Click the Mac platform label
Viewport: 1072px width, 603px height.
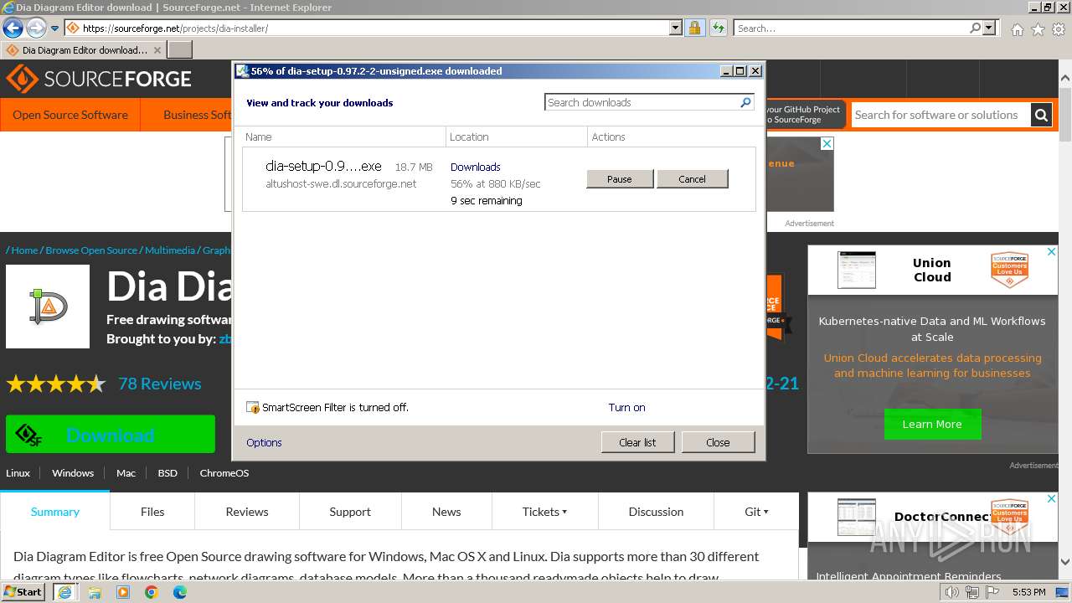126,472
